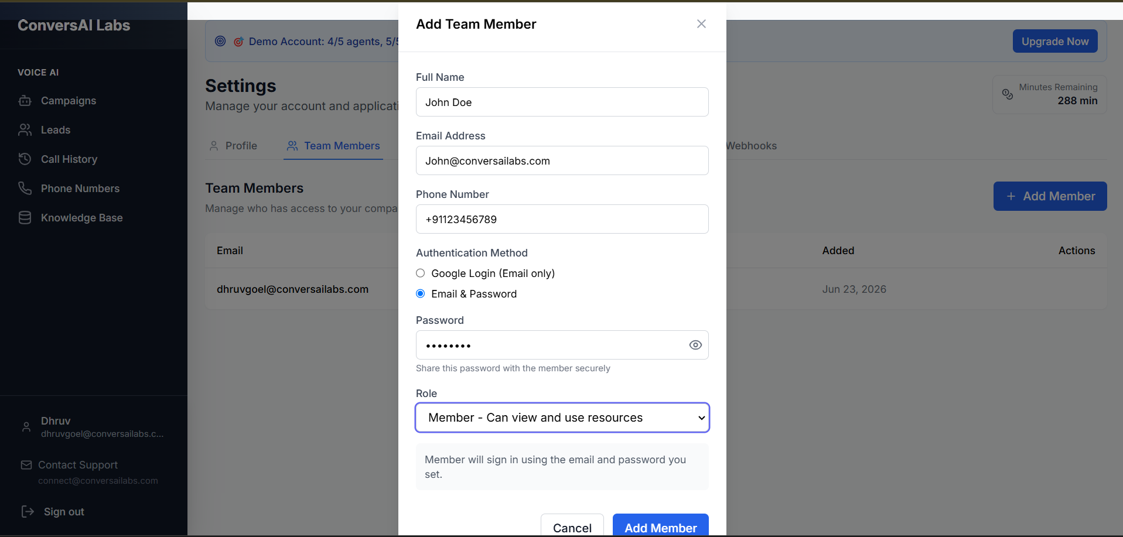
Task: Select Email & Password authentication
Action: click(421, 294)
